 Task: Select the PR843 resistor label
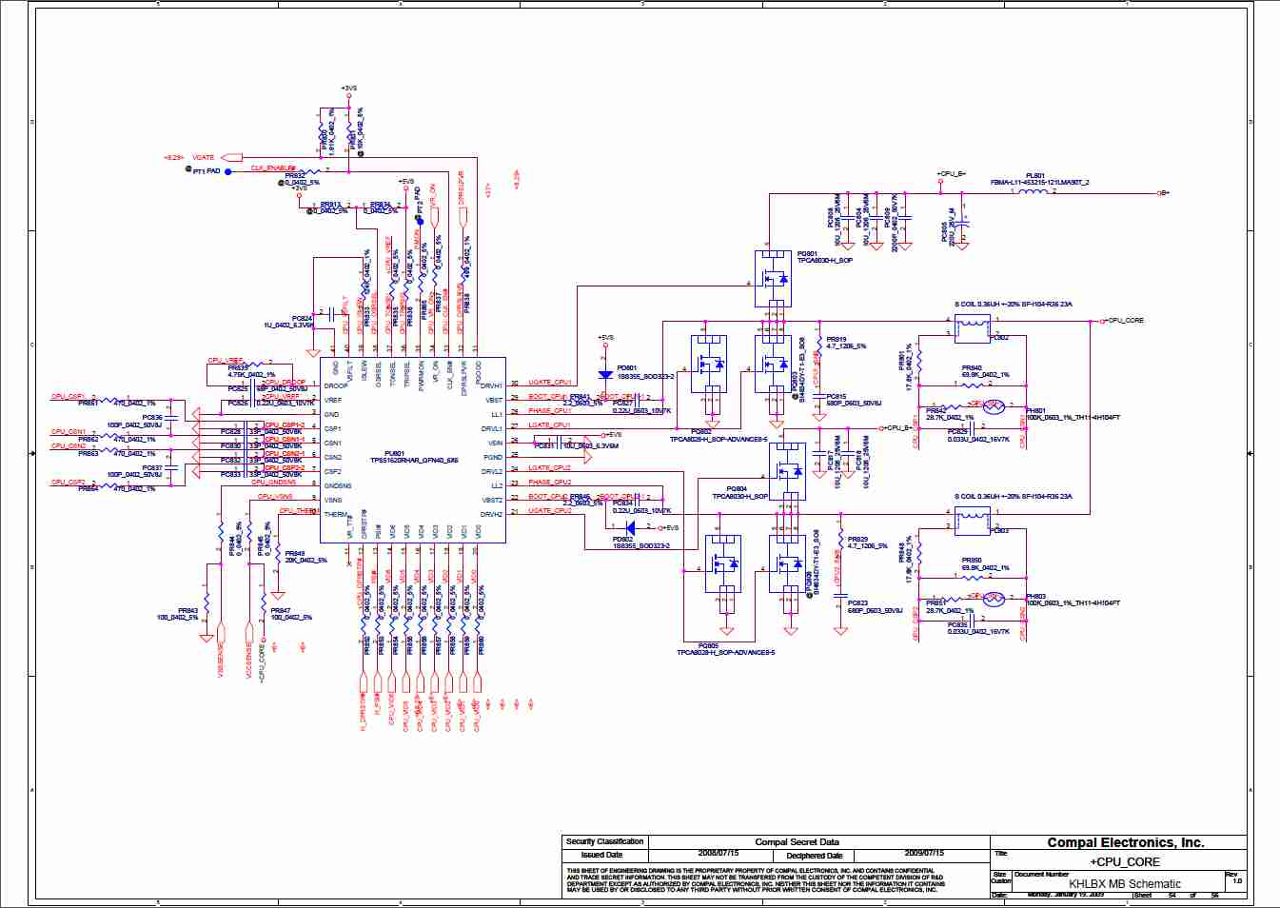187,611
